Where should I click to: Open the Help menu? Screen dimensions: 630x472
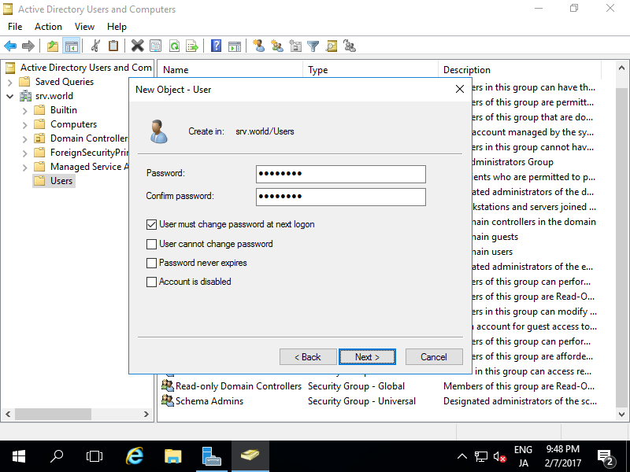[x=117, y=27]
